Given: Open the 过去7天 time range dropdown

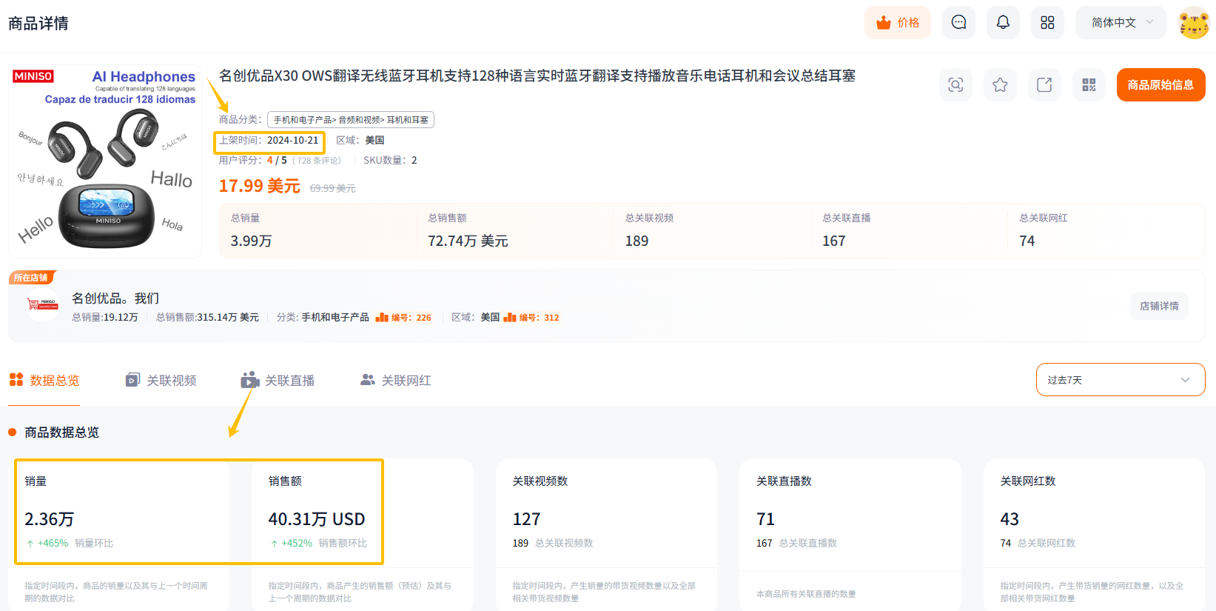Looking at the screenshot, I should coord(1121,380).
